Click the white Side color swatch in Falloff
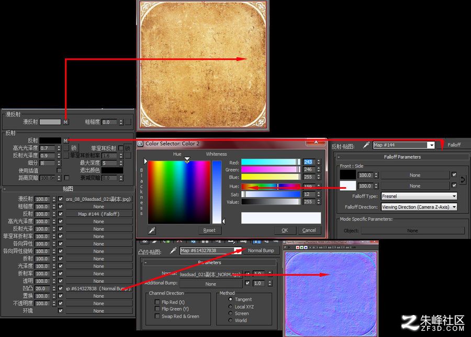The height and width of the screenshot is (337, 471). 348,186
